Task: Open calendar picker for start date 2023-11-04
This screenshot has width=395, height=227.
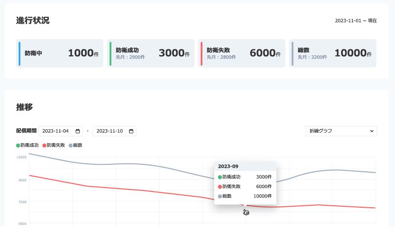Action: 78,131
